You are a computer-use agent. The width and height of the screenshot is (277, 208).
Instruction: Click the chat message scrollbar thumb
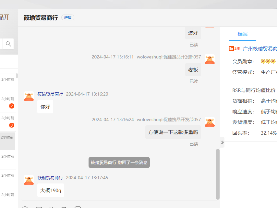(x=218, y=174)
